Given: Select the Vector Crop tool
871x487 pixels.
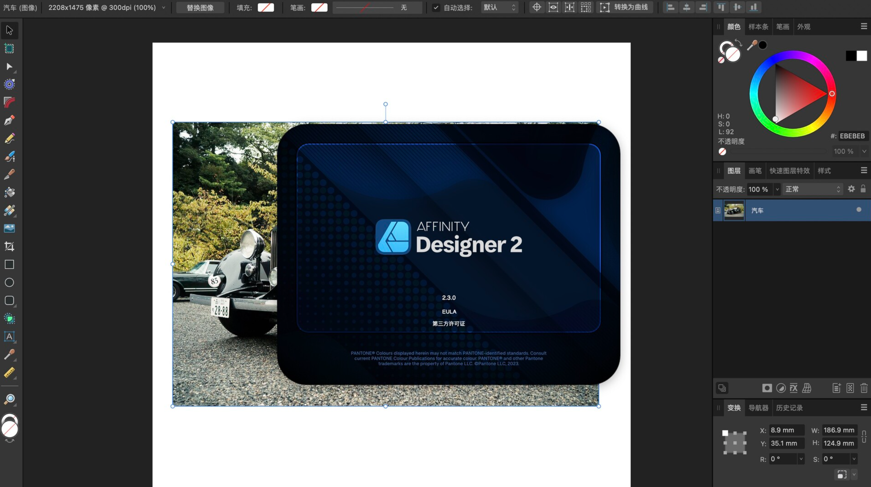Looking at the screenshot, I should point(9,247).
